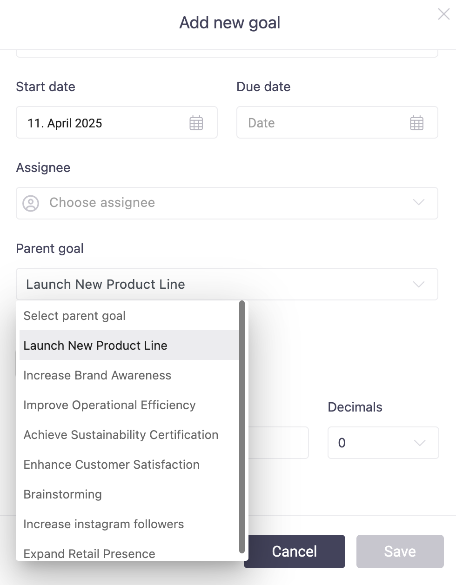Pick Increase Brand Awareness from list
The width and height of the screenshot is (456, 585).
pyautogui.click(x=97, y=375)
